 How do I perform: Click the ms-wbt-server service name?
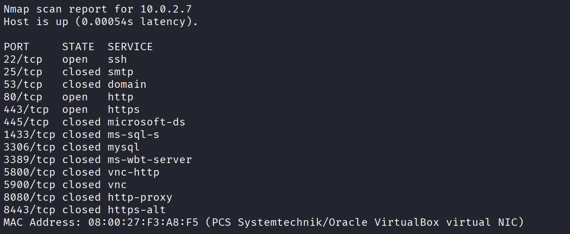pyautogui.click(x=150, y=160)
